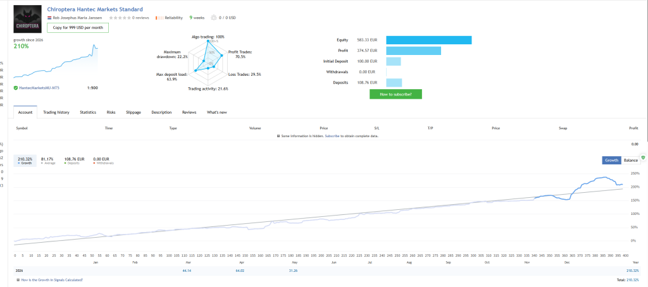648x287 pixels.
Task: Toggle the Average series in chart legend
Action: pos(46,161)
